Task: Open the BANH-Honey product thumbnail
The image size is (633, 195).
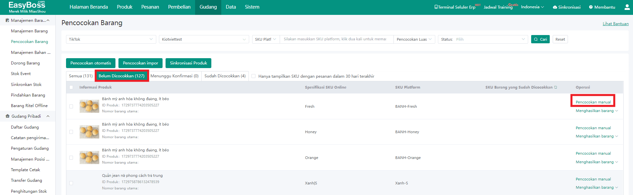Action: (89, 132)
